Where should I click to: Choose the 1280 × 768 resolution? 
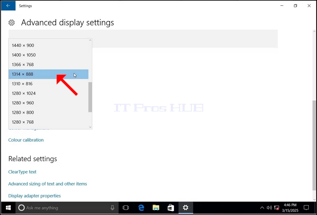point(48,122)
